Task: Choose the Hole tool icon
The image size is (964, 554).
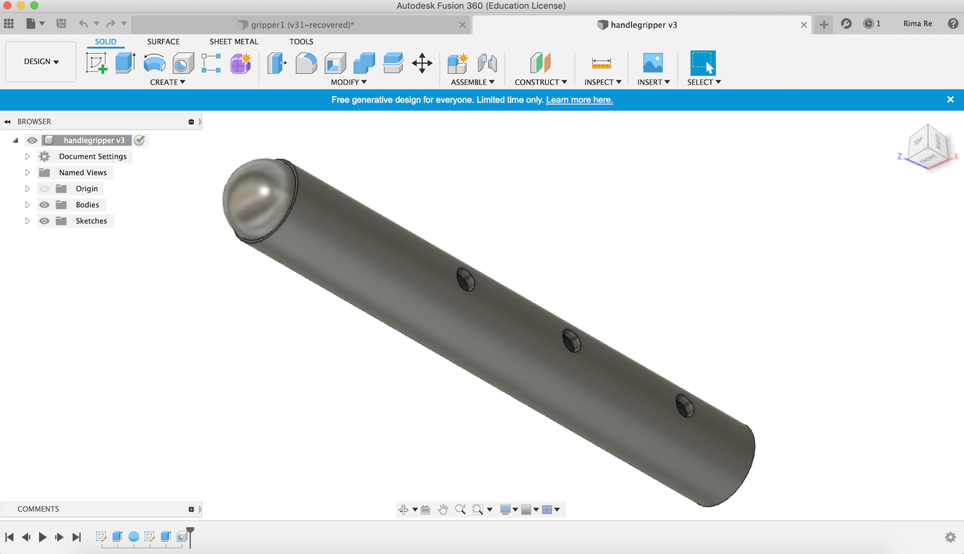Action: (x=183, y=63)
